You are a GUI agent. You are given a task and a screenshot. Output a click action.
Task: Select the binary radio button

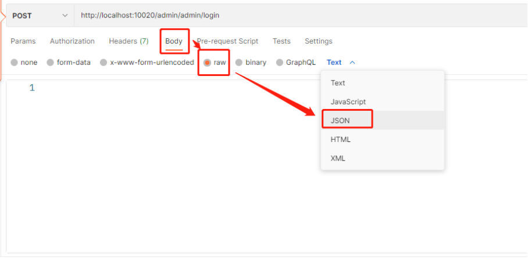tap(239, 63)
